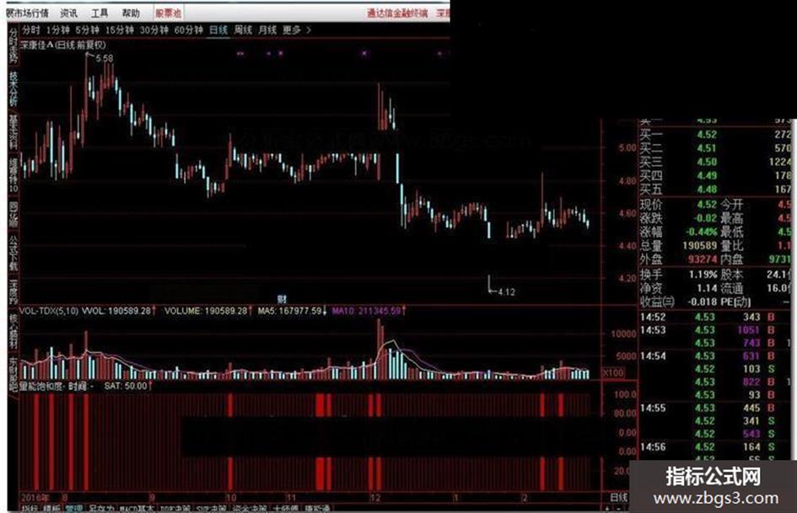Switch to 5分钟 period tab
797x513 pixels.
(88, 30)
